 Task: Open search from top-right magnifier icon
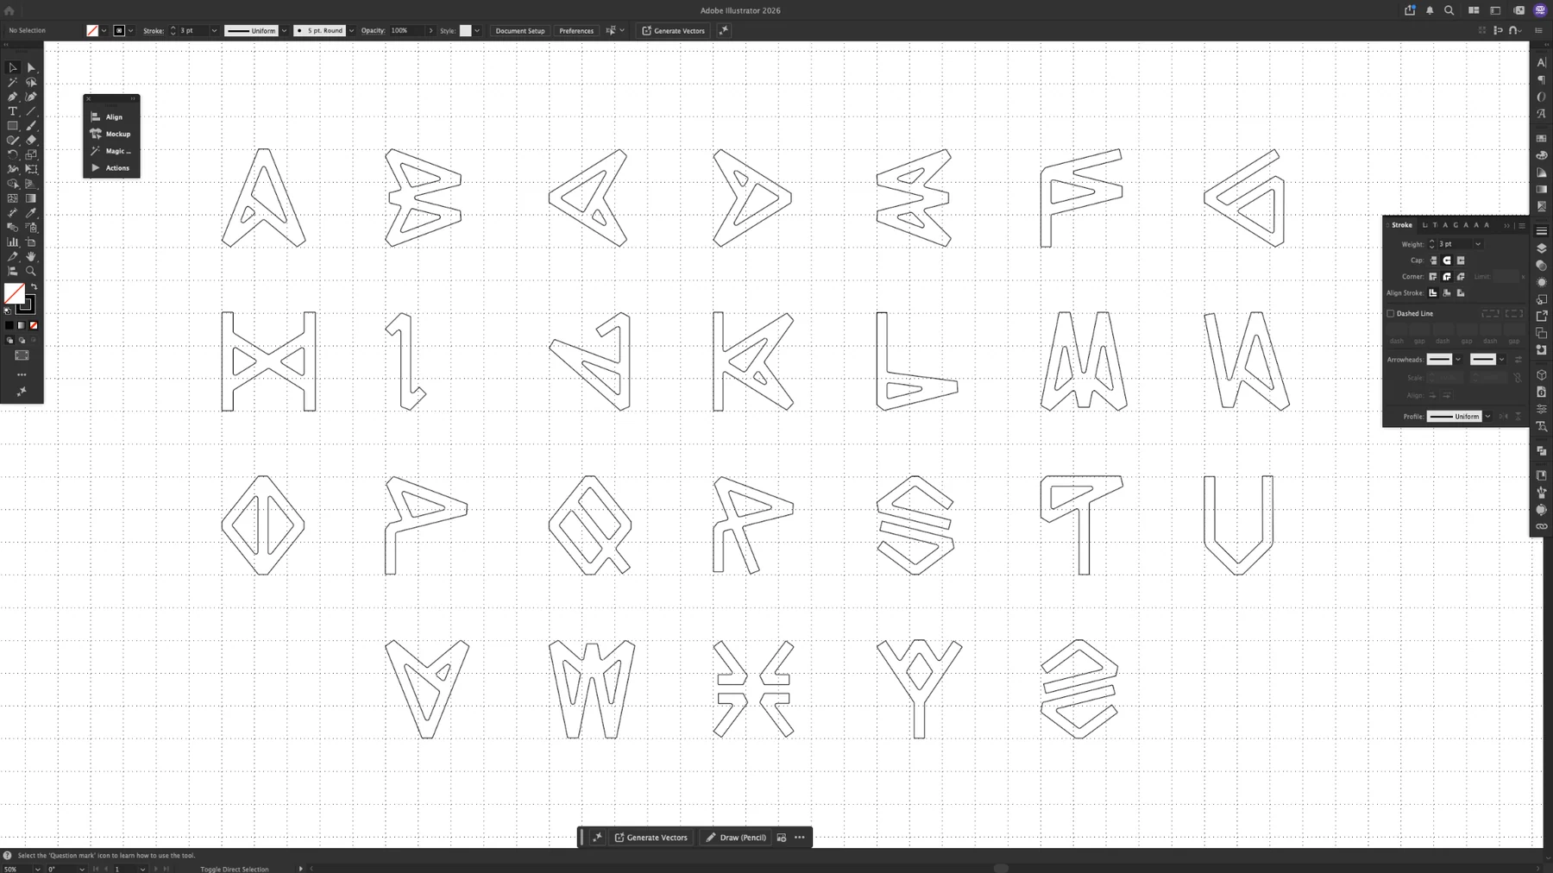pyautogui.click(x=1449, y=10)
